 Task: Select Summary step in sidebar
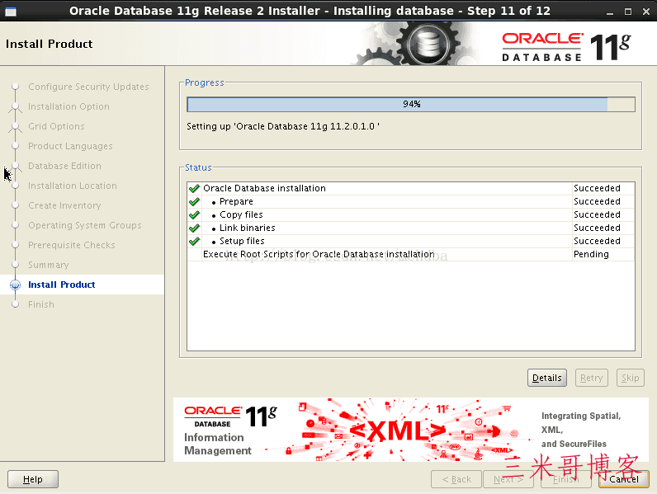pos(48,265)
